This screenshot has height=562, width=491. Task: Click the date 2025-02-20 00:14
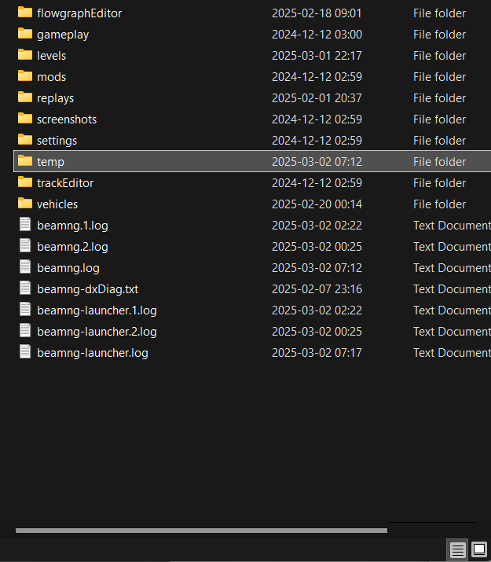pos(317,204)
